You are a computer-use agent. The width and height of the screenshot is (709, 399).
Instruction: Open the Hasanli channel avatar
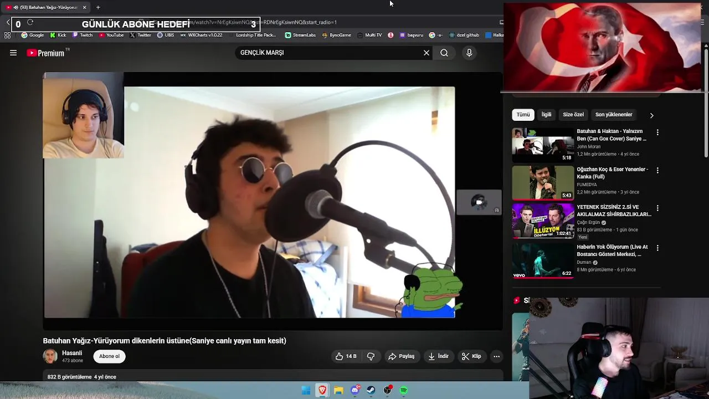point(50,356)
